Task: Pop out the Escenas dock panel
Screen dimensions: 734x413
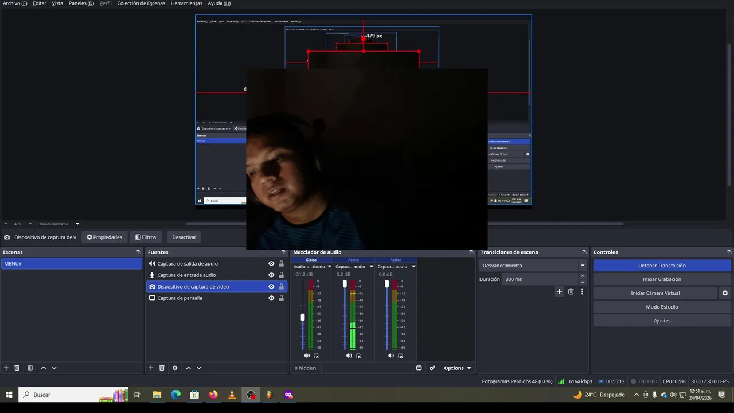Action: 138,252
